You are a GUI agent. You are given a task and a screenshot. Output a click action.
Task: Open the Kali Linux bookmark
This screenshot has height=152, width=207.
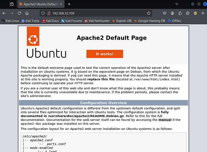pyautogui.click(x=10, y=21)
